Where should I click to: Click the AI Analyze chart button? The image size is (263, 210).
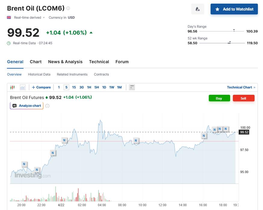pyautogui.click(x=27, y=106)
